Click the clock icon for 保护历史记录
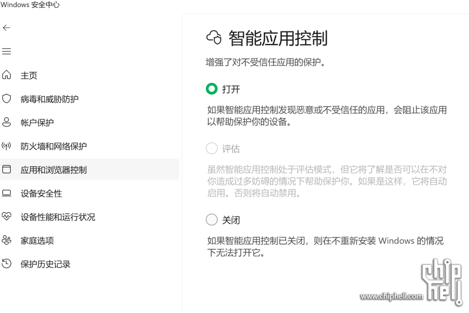Screen dimensions: 469x313 6,263
